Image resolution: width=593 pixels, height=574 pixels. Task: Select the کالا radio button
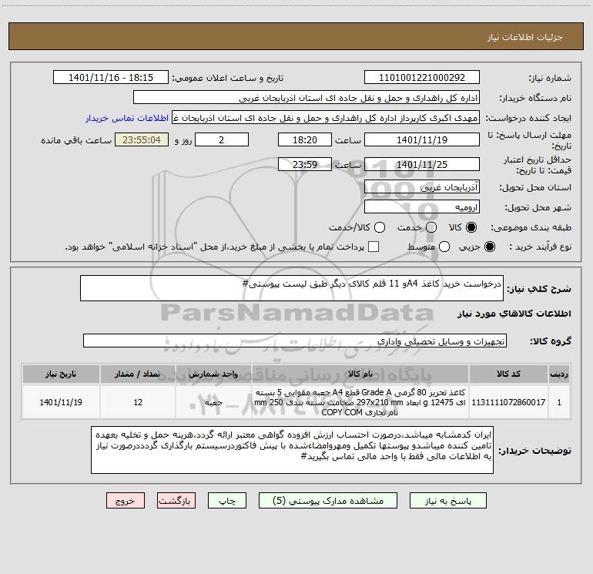pyautogui.click(x=471, y=227)
